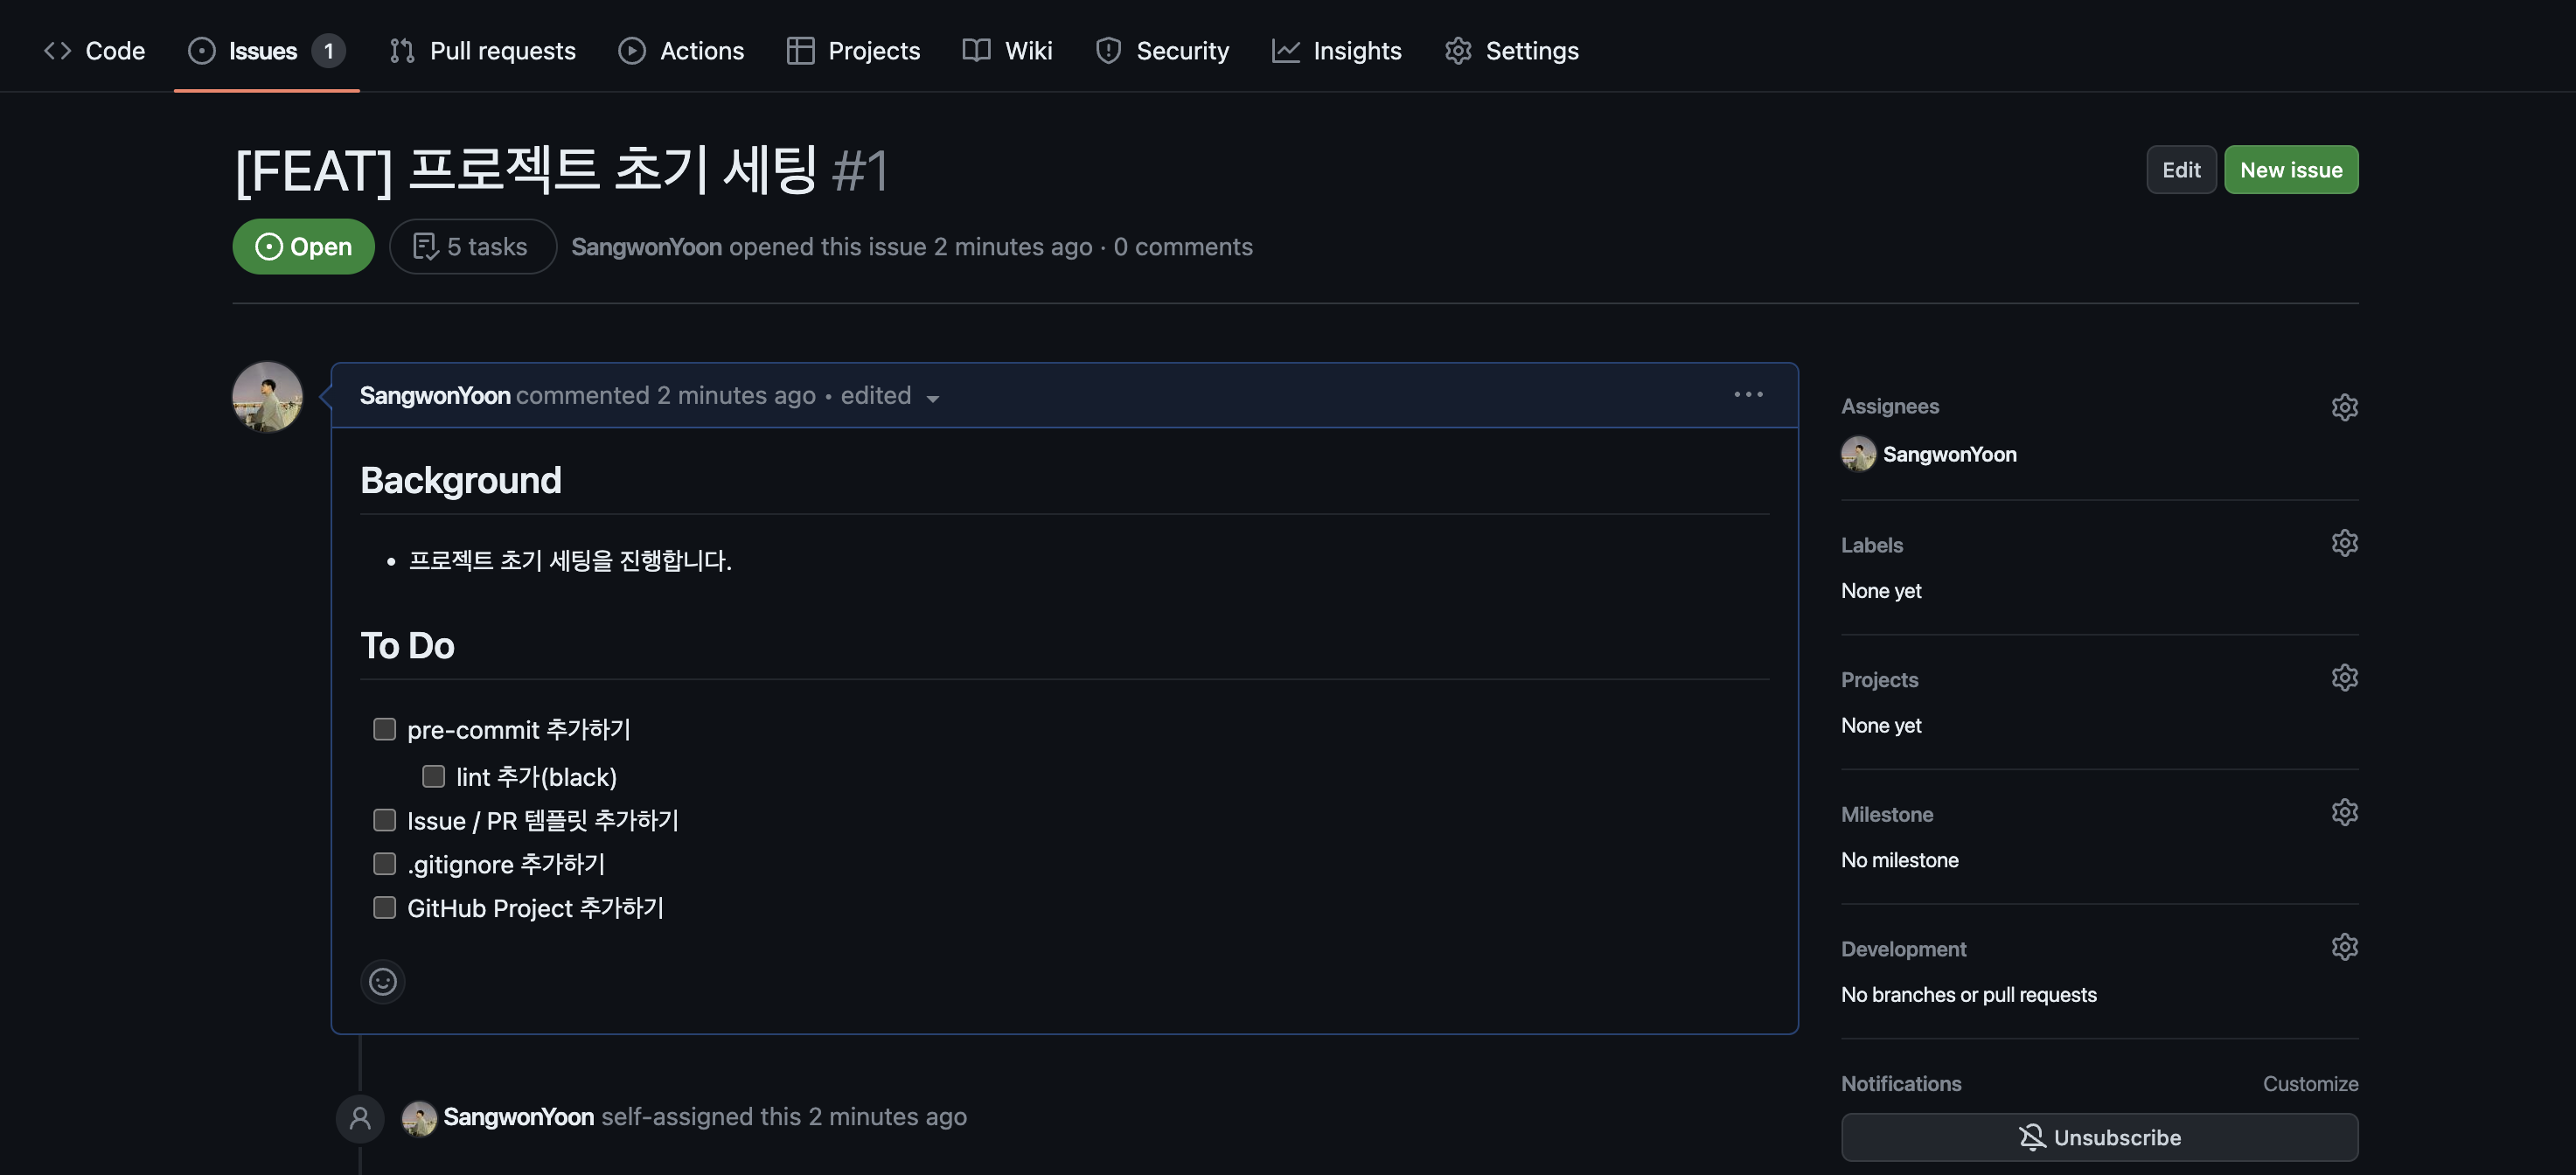The height and width of the screenshot is (1175, 2576).
Task: Open the Projects tab
Action: click(853, 50)
